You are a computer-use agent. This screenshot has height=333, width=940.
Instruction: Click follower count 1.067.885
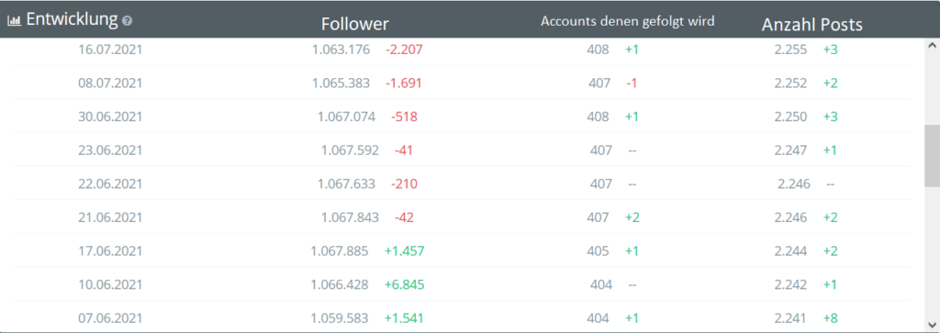click(340, 250)
